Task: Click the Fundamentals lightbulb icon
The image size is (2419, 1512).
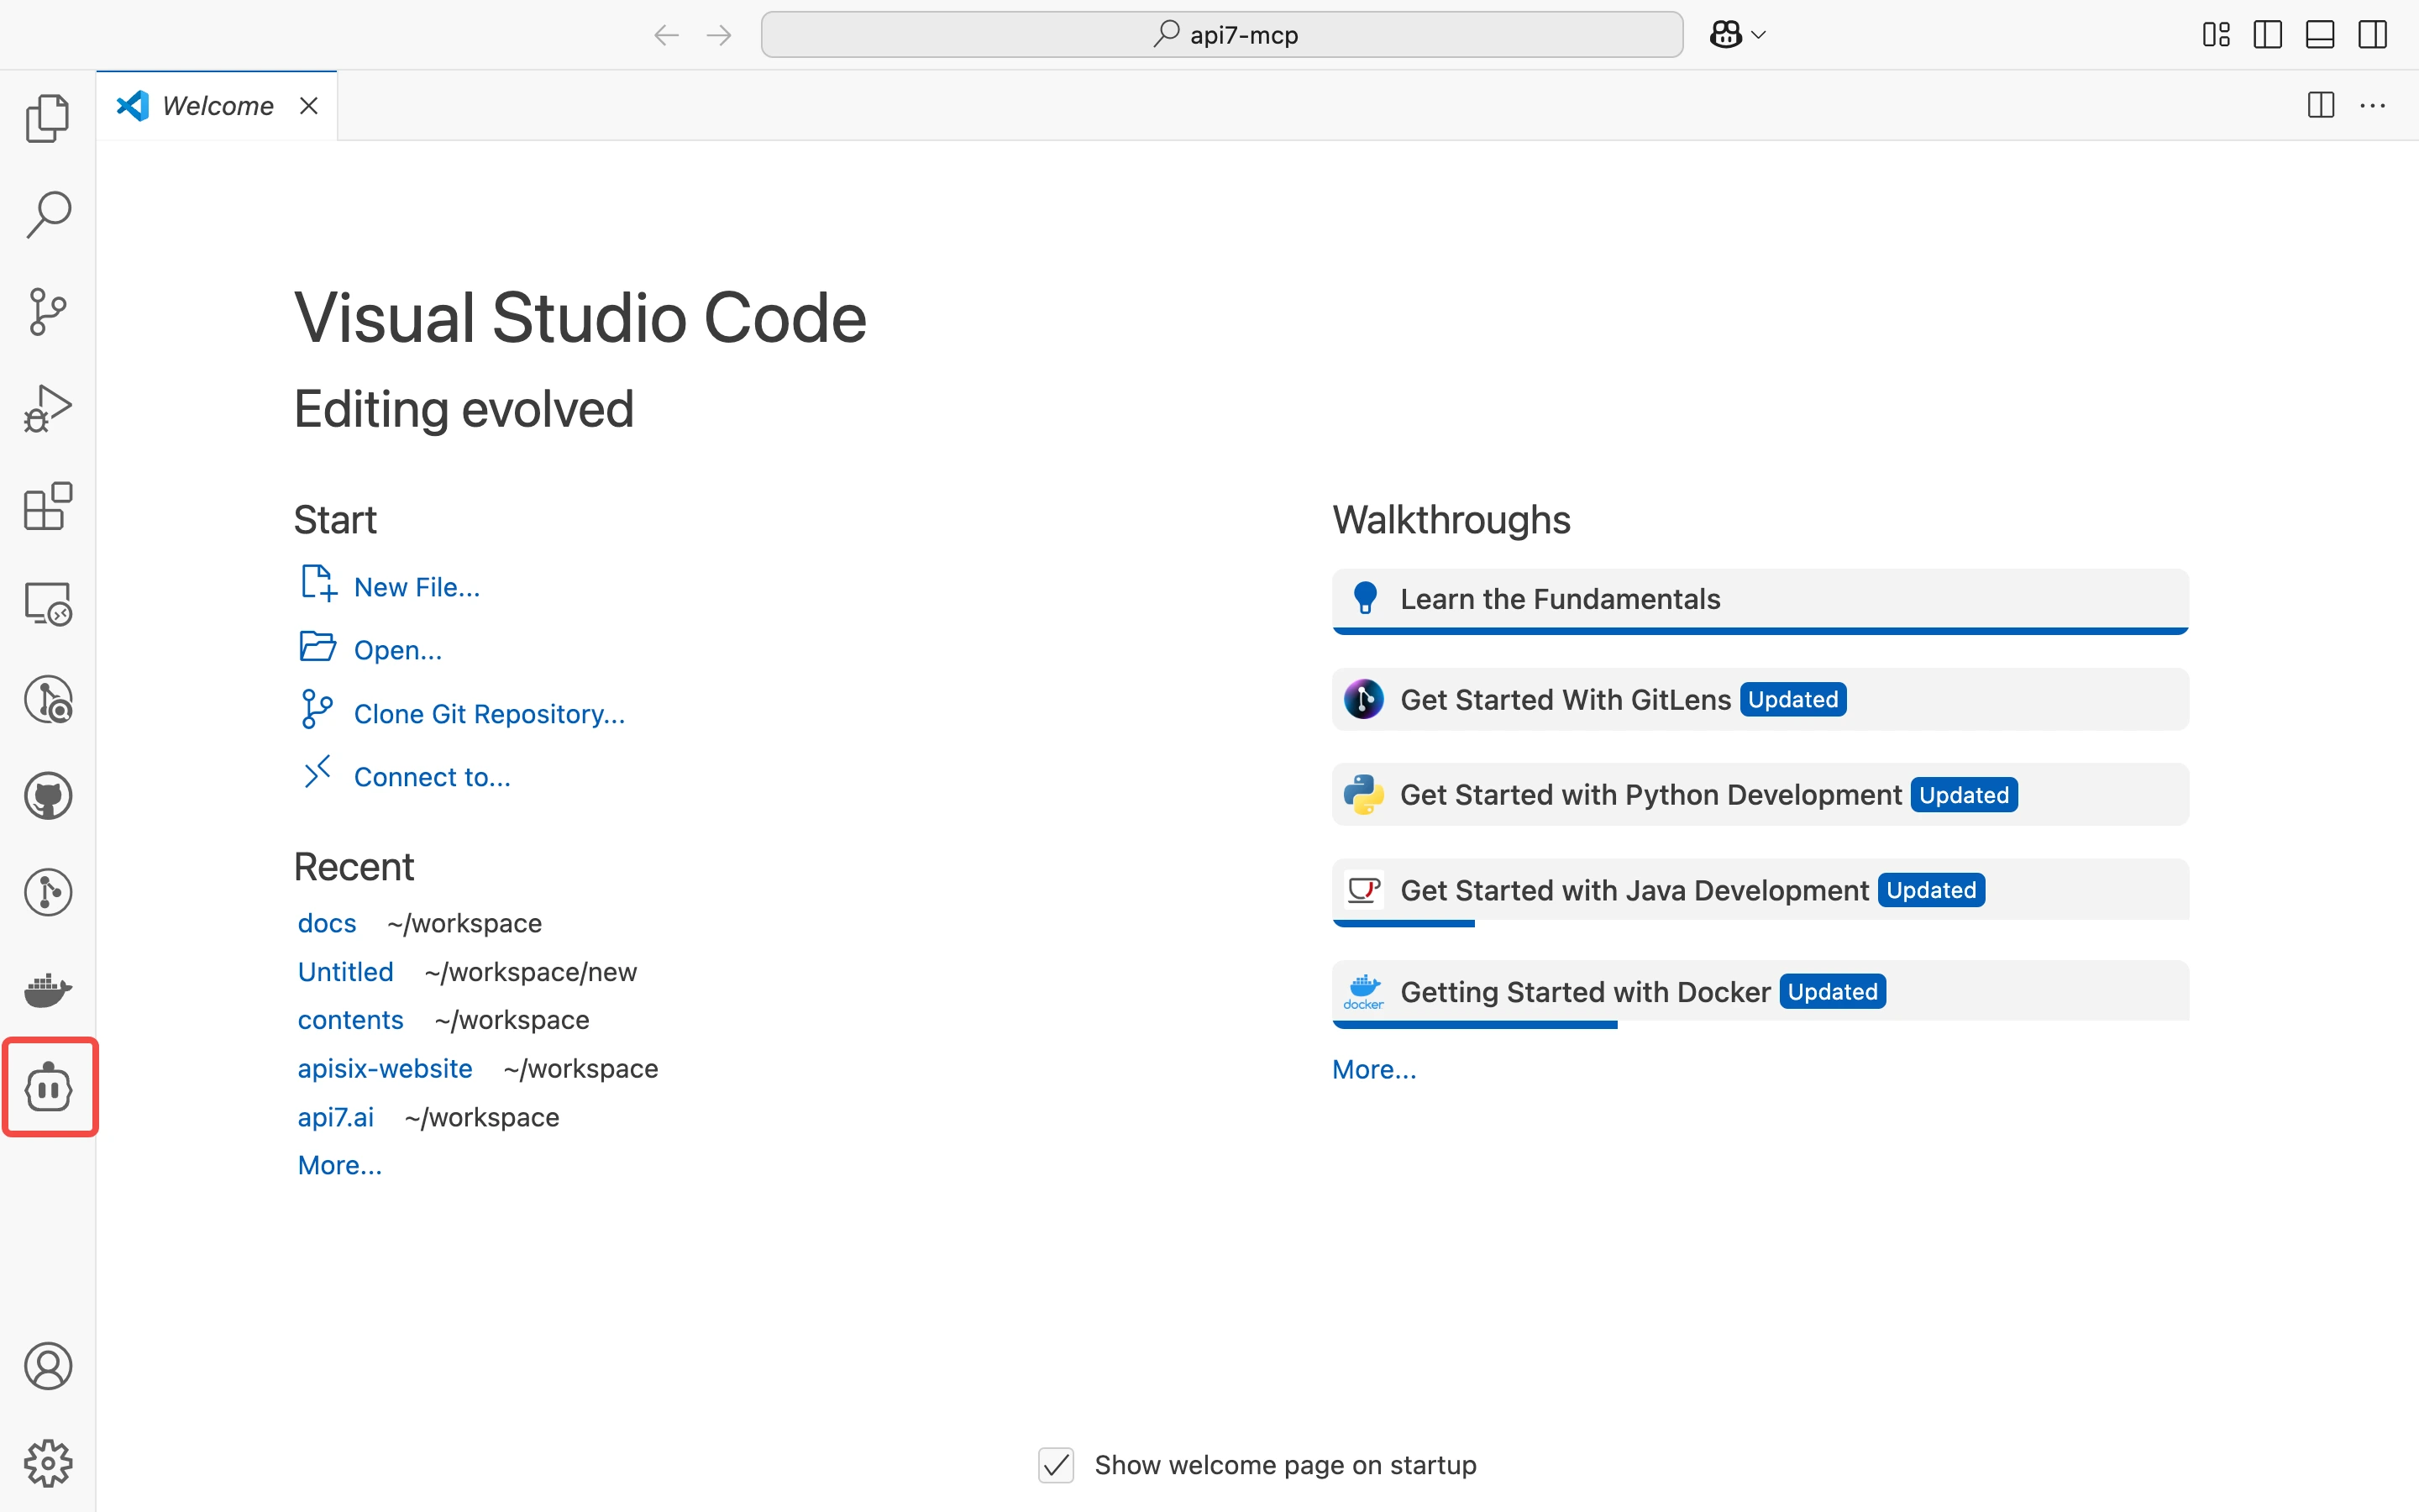Action: point(1364,598)
